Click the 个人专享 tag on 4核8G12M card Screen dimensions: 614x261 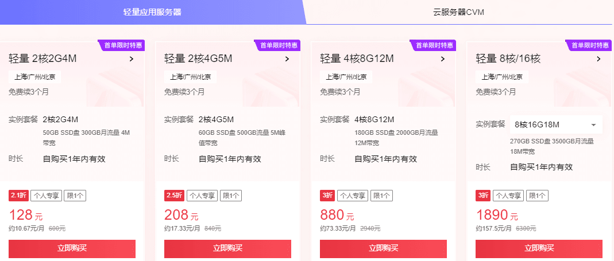pos(352,196)
